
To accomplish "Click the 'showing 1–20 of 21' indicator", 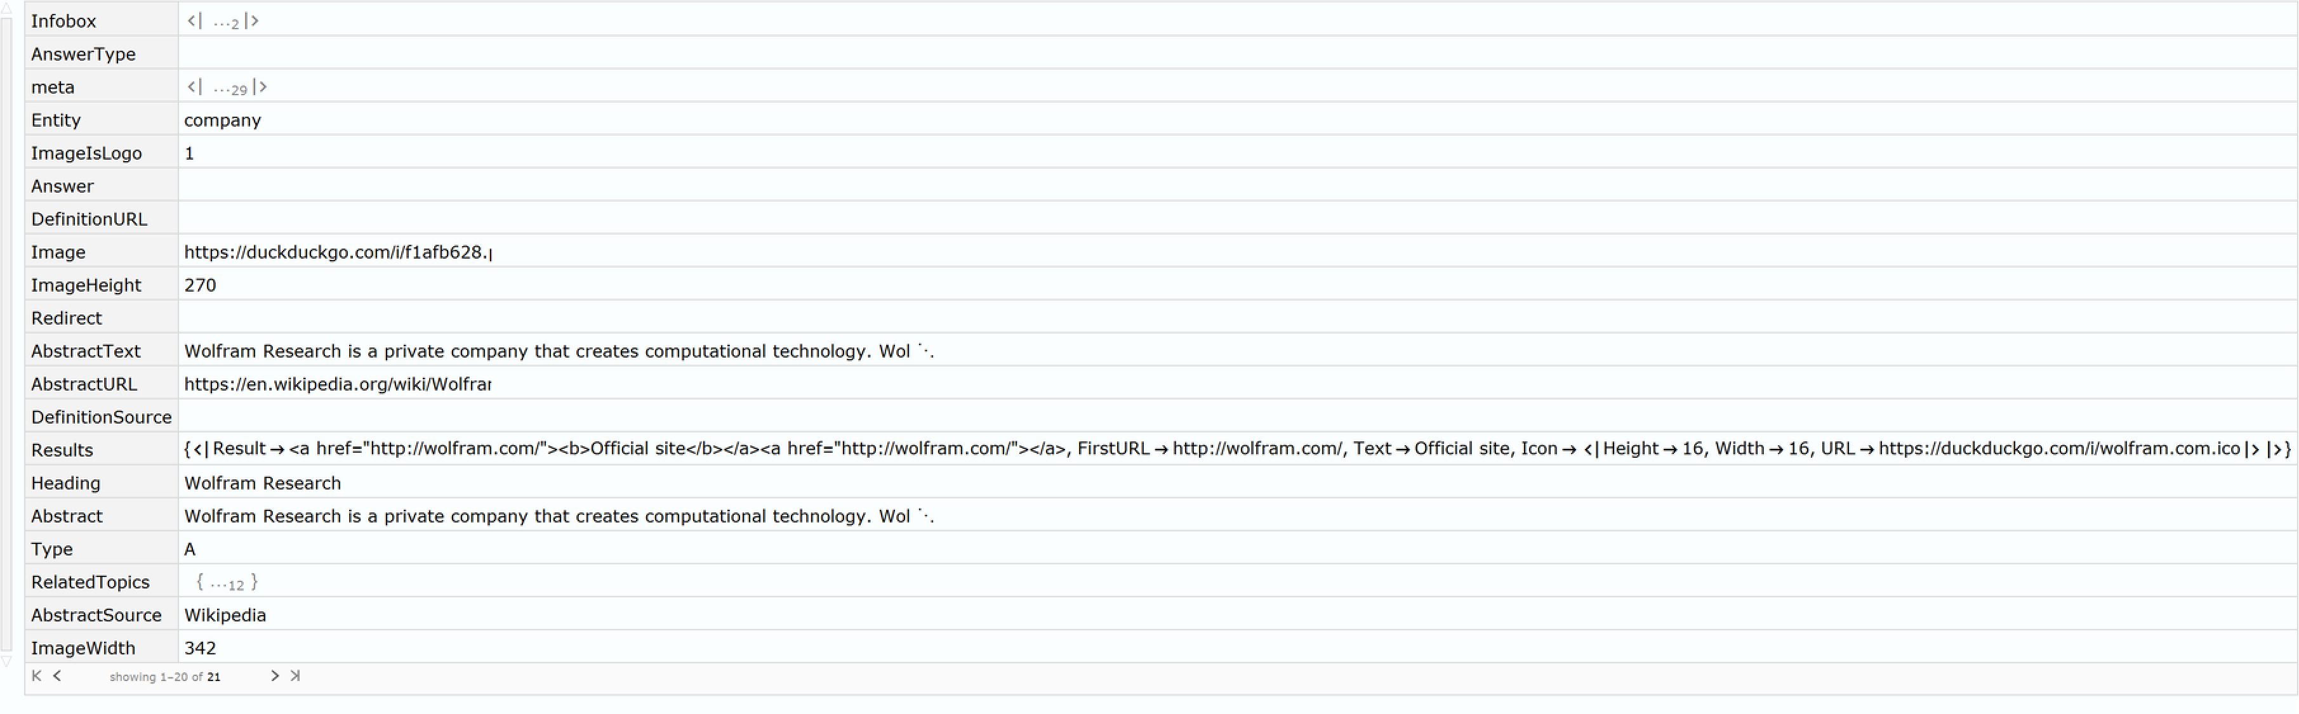I will coord(165,677).
